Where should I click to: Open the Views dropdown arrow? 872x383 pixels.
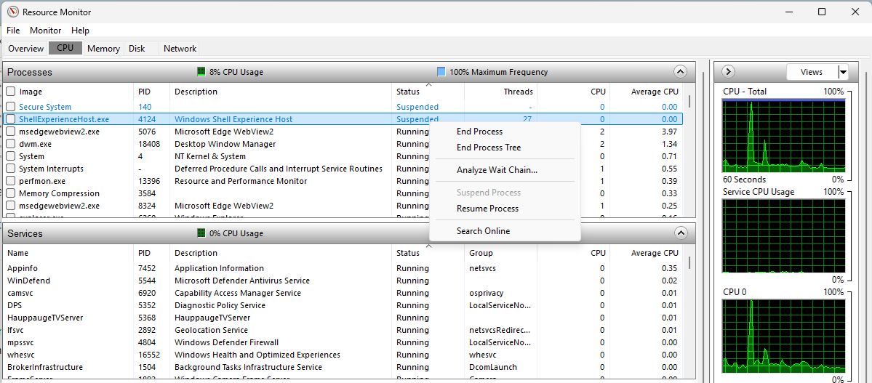pos(843,72)
